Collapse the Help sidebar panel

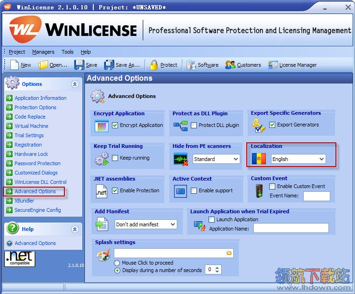click(75, 229)
